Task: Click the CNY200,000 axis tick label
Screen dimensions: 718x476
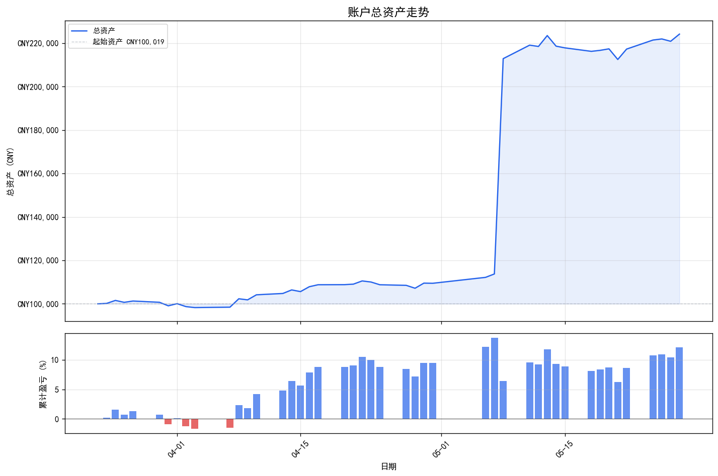Action: 38,87
